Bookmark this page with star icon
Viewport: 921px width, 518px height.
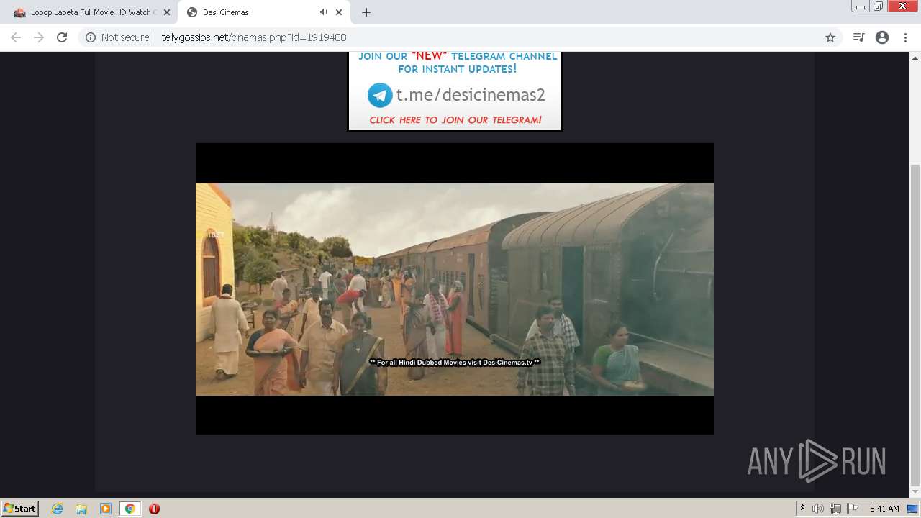830,37
